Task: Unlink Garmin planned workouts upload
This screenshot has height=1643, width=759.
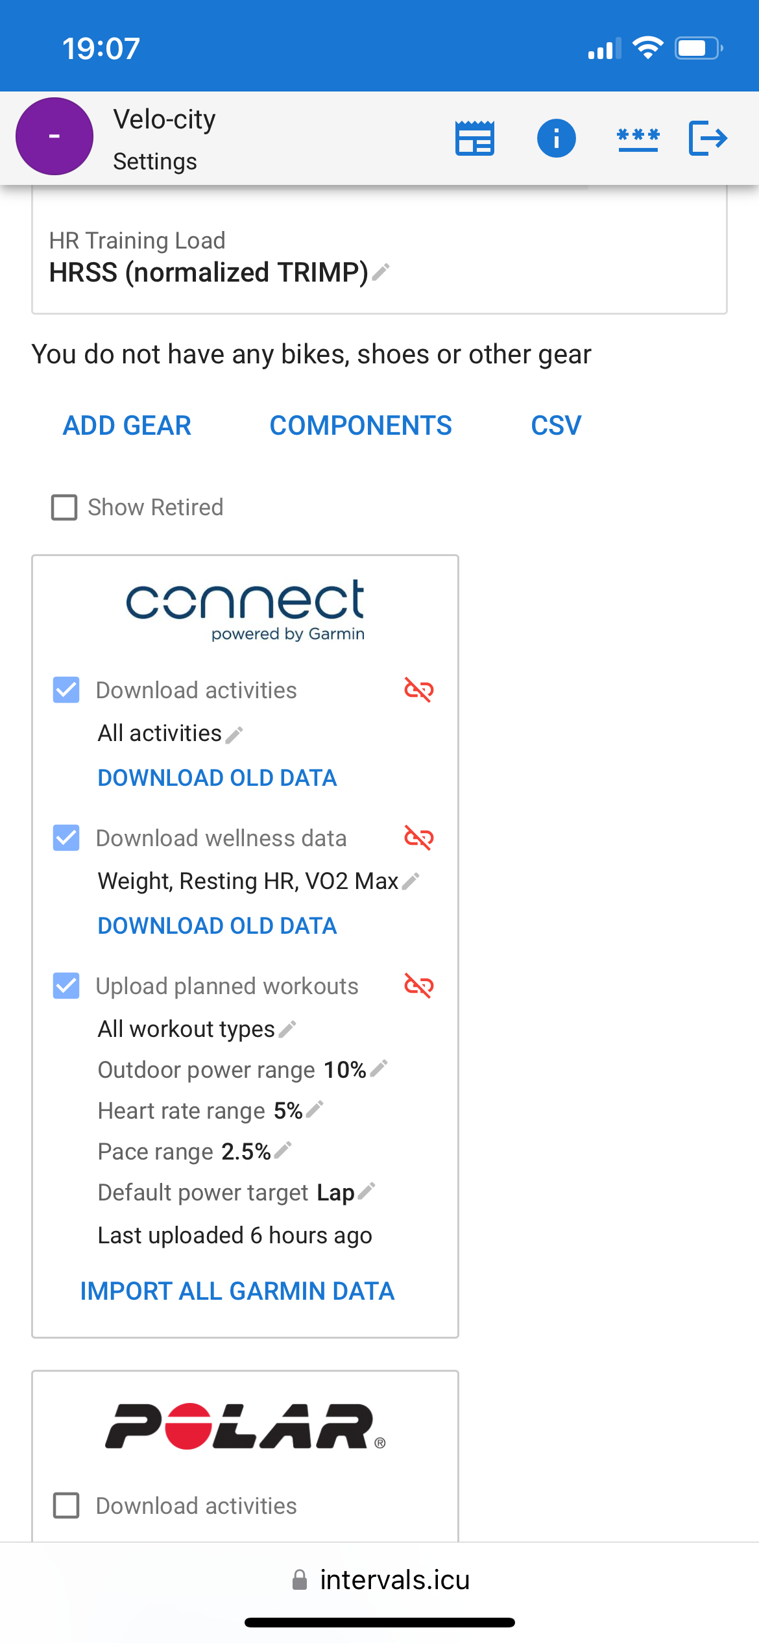Action: pyautogui.click(x=419, y=986)
